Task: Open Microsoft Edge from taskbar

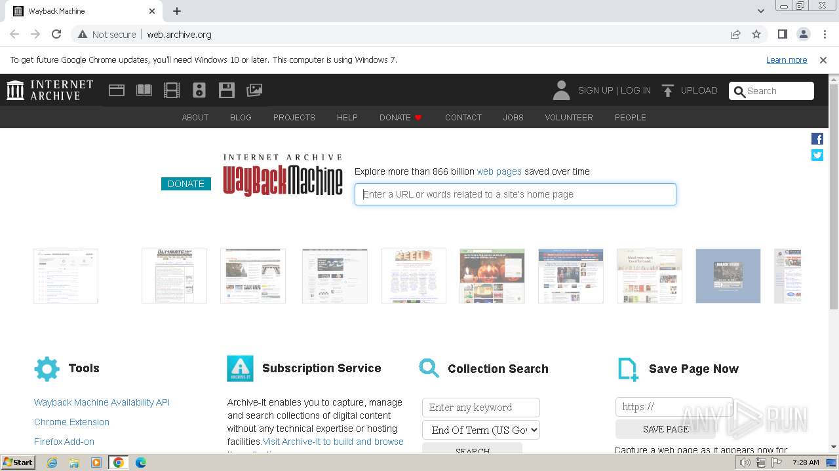Action: tap(141, 462)
